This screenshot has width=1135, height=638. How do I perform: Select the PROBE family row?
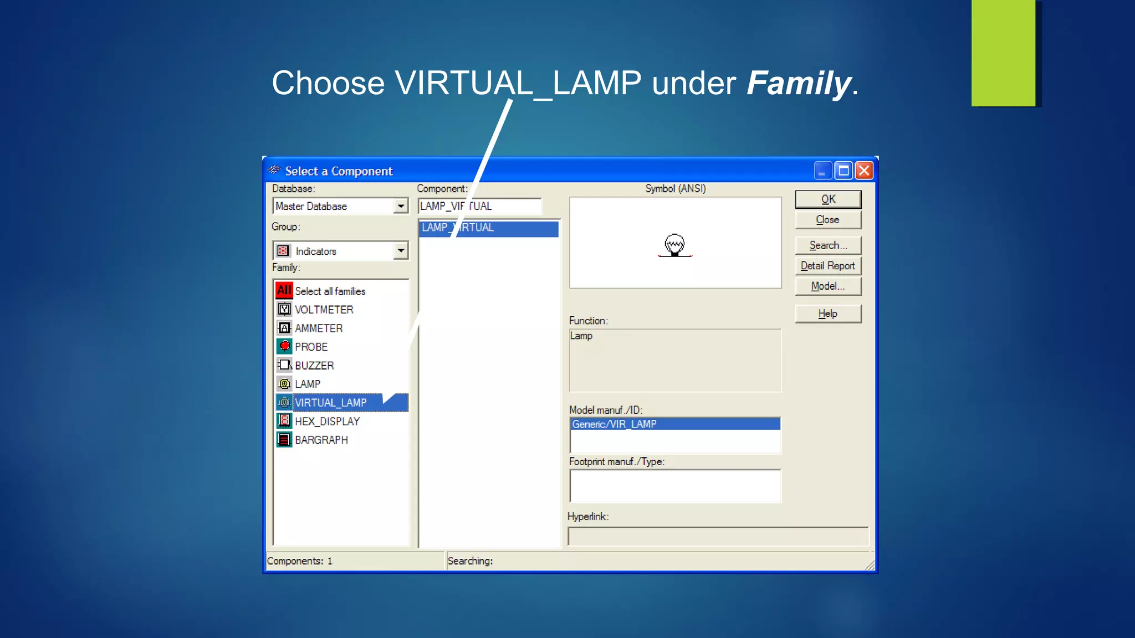[x=342, y=347]
